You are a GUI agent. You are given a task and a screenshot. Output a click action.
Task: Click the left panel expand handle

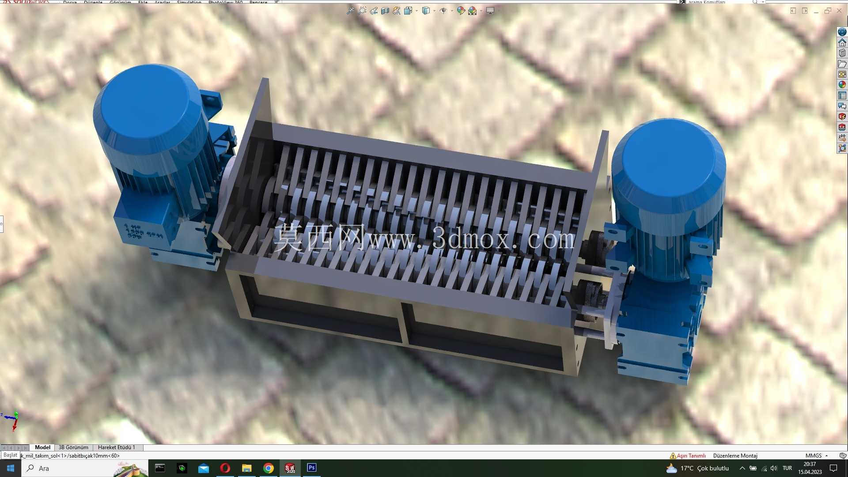(1, 224)
